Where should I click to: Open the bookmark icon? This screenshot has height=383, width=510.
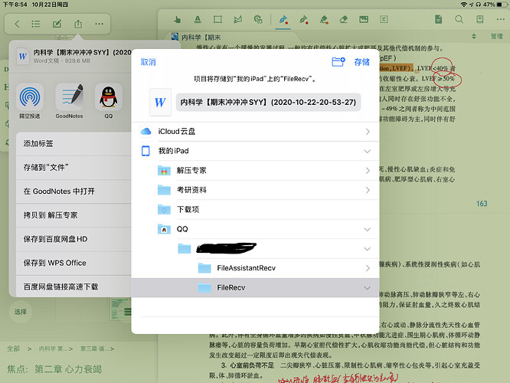479,19
